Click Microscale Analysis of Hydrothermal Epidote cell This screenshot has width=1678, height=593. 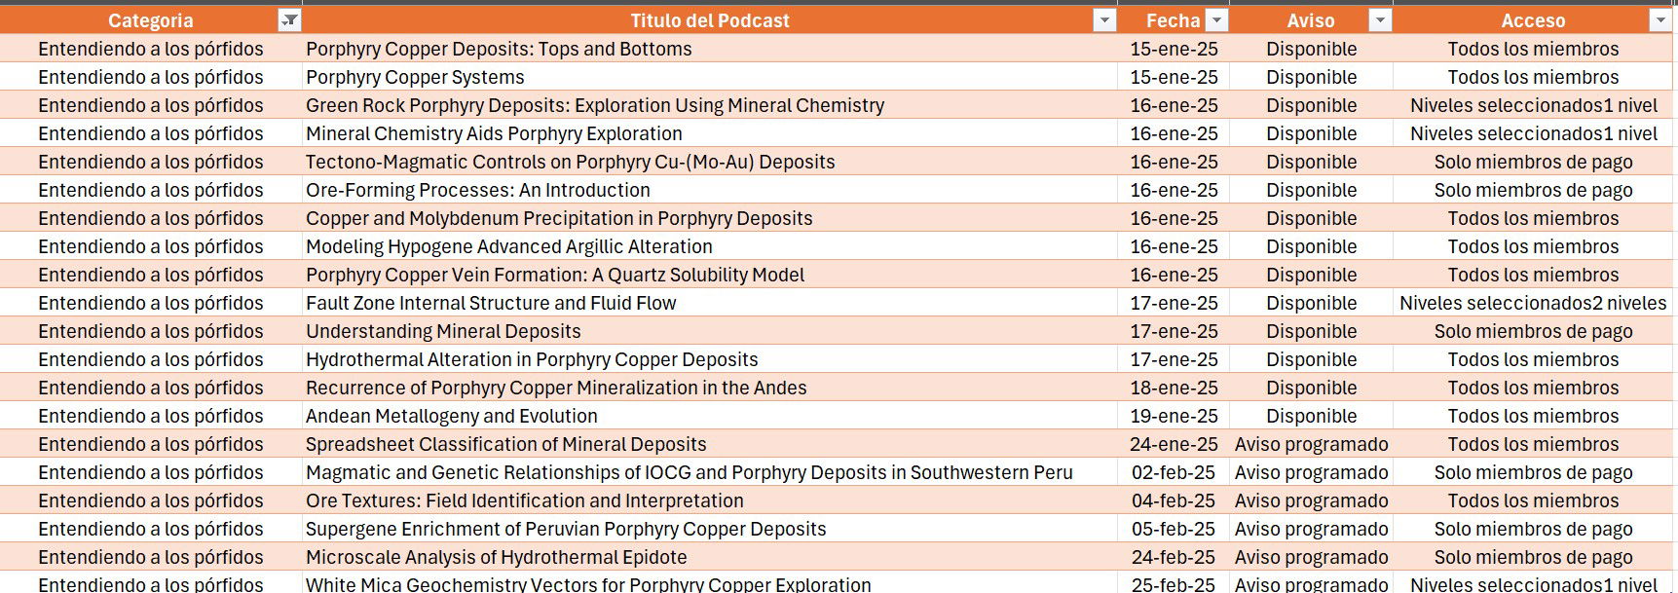pos(497,557)
